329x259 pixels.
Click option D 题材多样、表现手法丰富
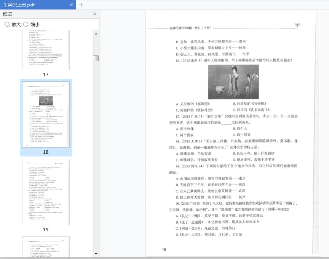[254, 160]
